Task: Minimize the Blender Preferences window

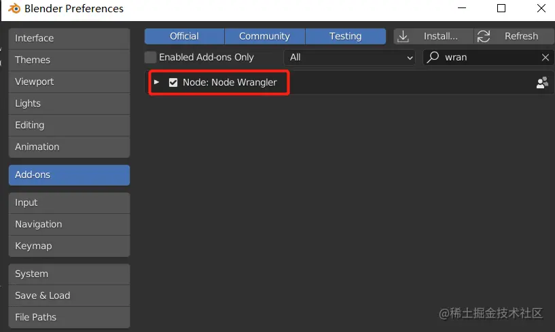Action: point(462,7)
